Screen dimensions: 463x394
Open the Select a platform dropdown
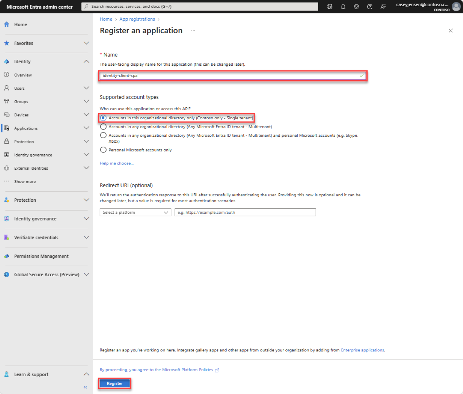click(135, 212)
